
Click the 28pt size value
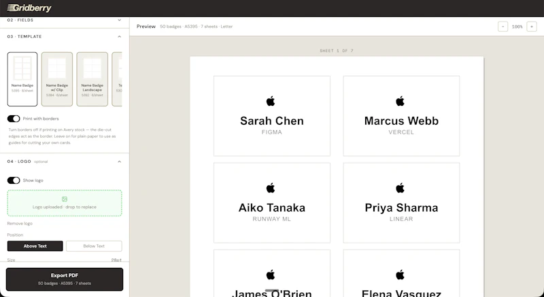(116, 260)
